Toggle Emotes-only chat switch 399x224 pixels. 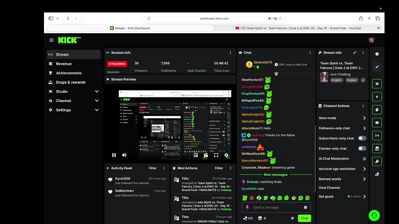pos(362,148)
